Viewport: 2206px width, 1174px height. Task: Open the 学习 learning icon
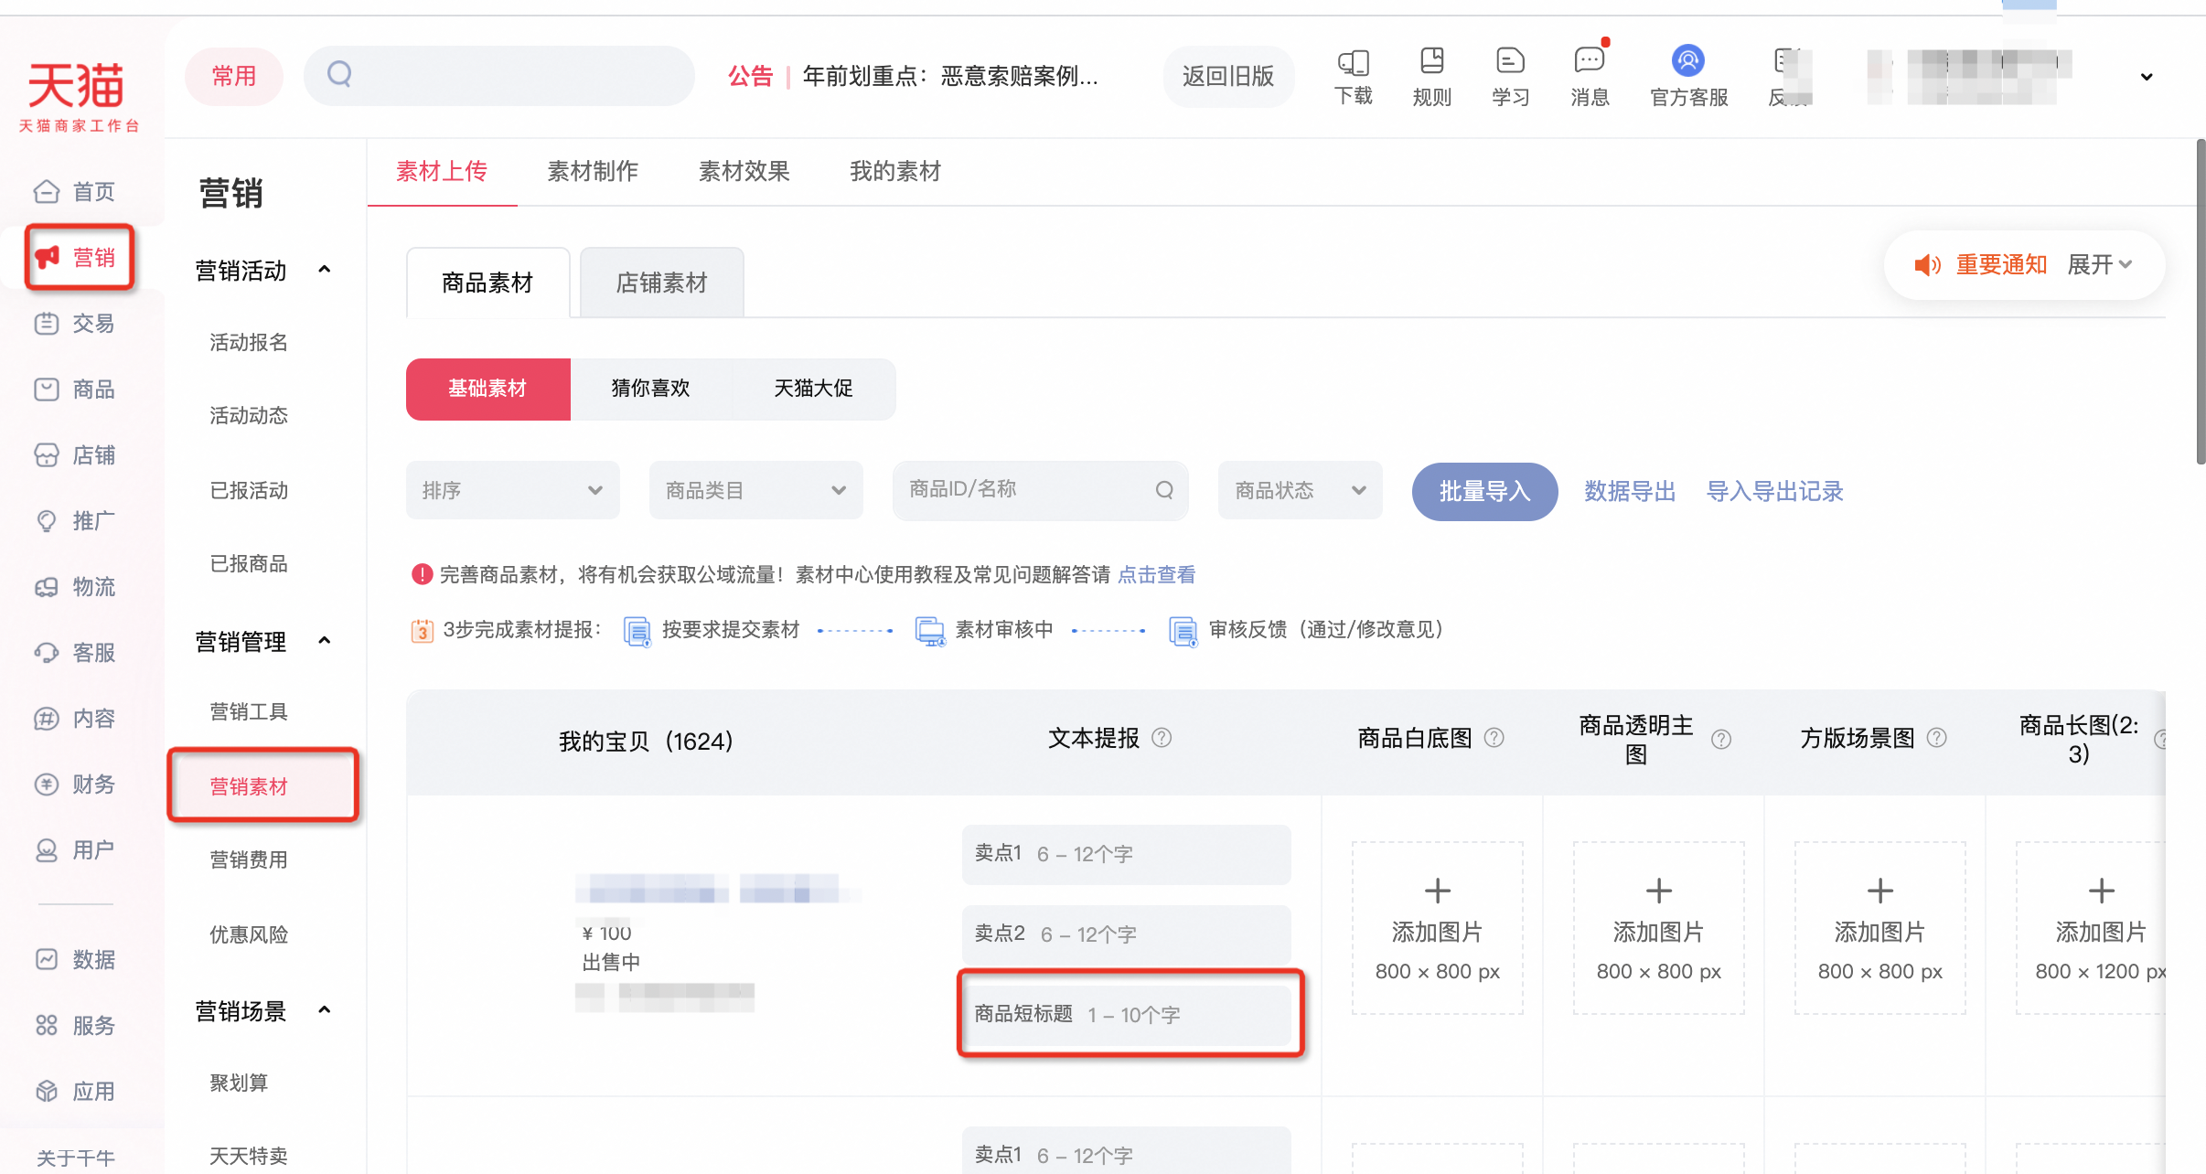pyautogui.click(x=1510, y=77)
